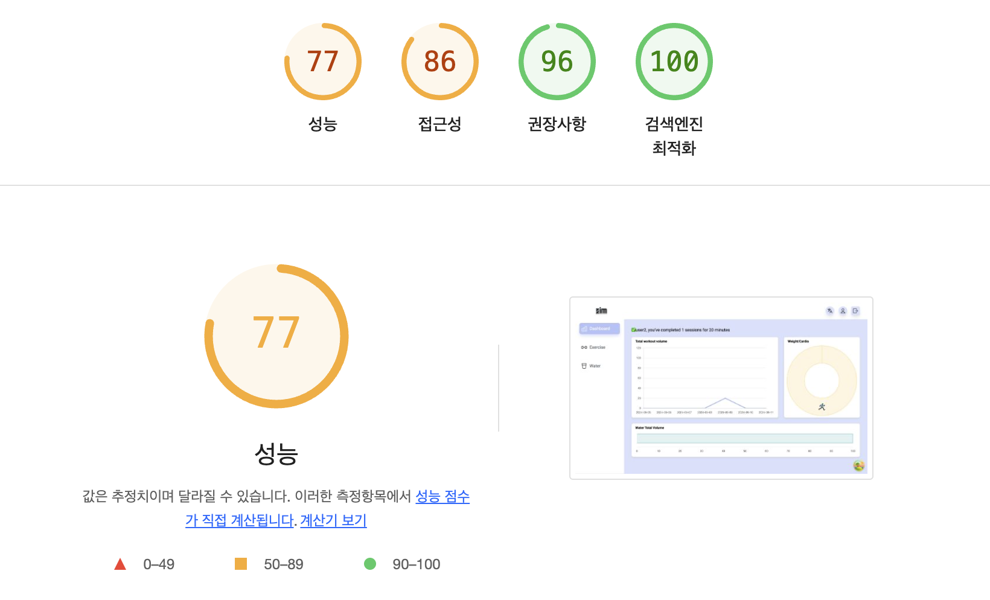Image resolution: width=990 pixels, height=600 pixels.
Task: Select the 성능 label under the top 77 gauge
Action: (x=323, y=124)
